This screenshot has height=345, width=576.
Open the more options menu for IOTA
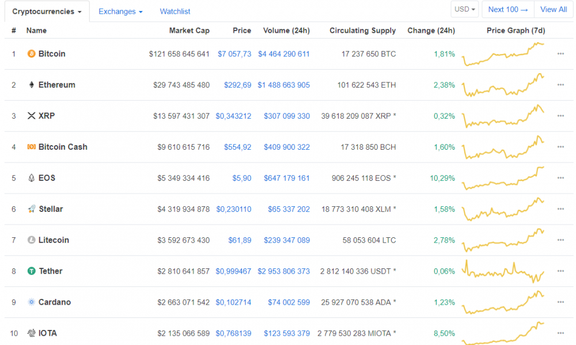560,333
